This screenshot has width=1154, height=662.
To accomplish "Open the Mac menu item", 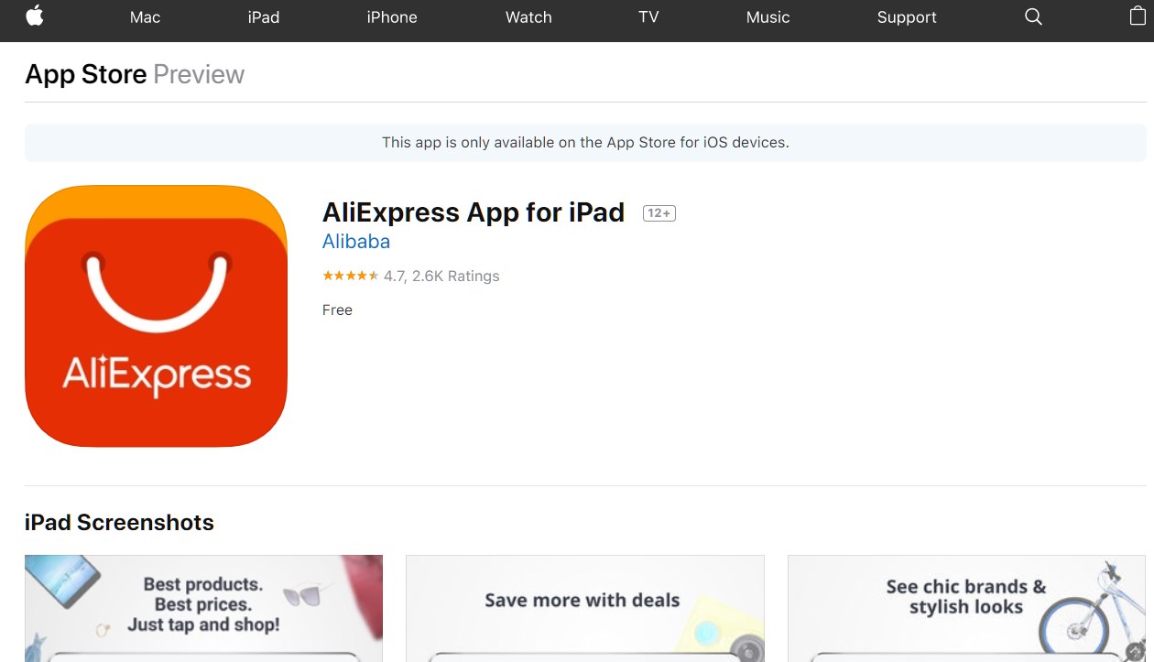I will tap(145, 16).
